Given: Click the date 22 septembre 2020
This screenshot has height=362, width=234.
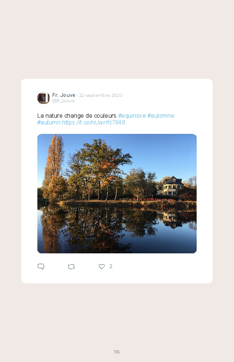Looking at the screenshot, I should pos(101,96).
